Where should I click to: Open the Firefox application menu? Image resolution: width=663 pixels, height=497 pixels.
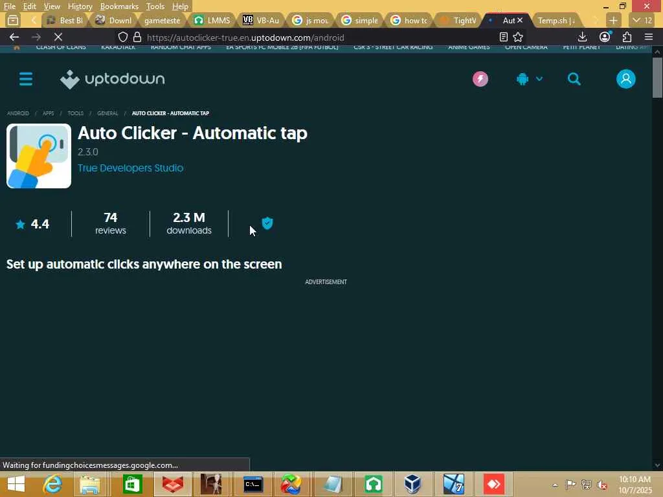(x=649, y=37)
